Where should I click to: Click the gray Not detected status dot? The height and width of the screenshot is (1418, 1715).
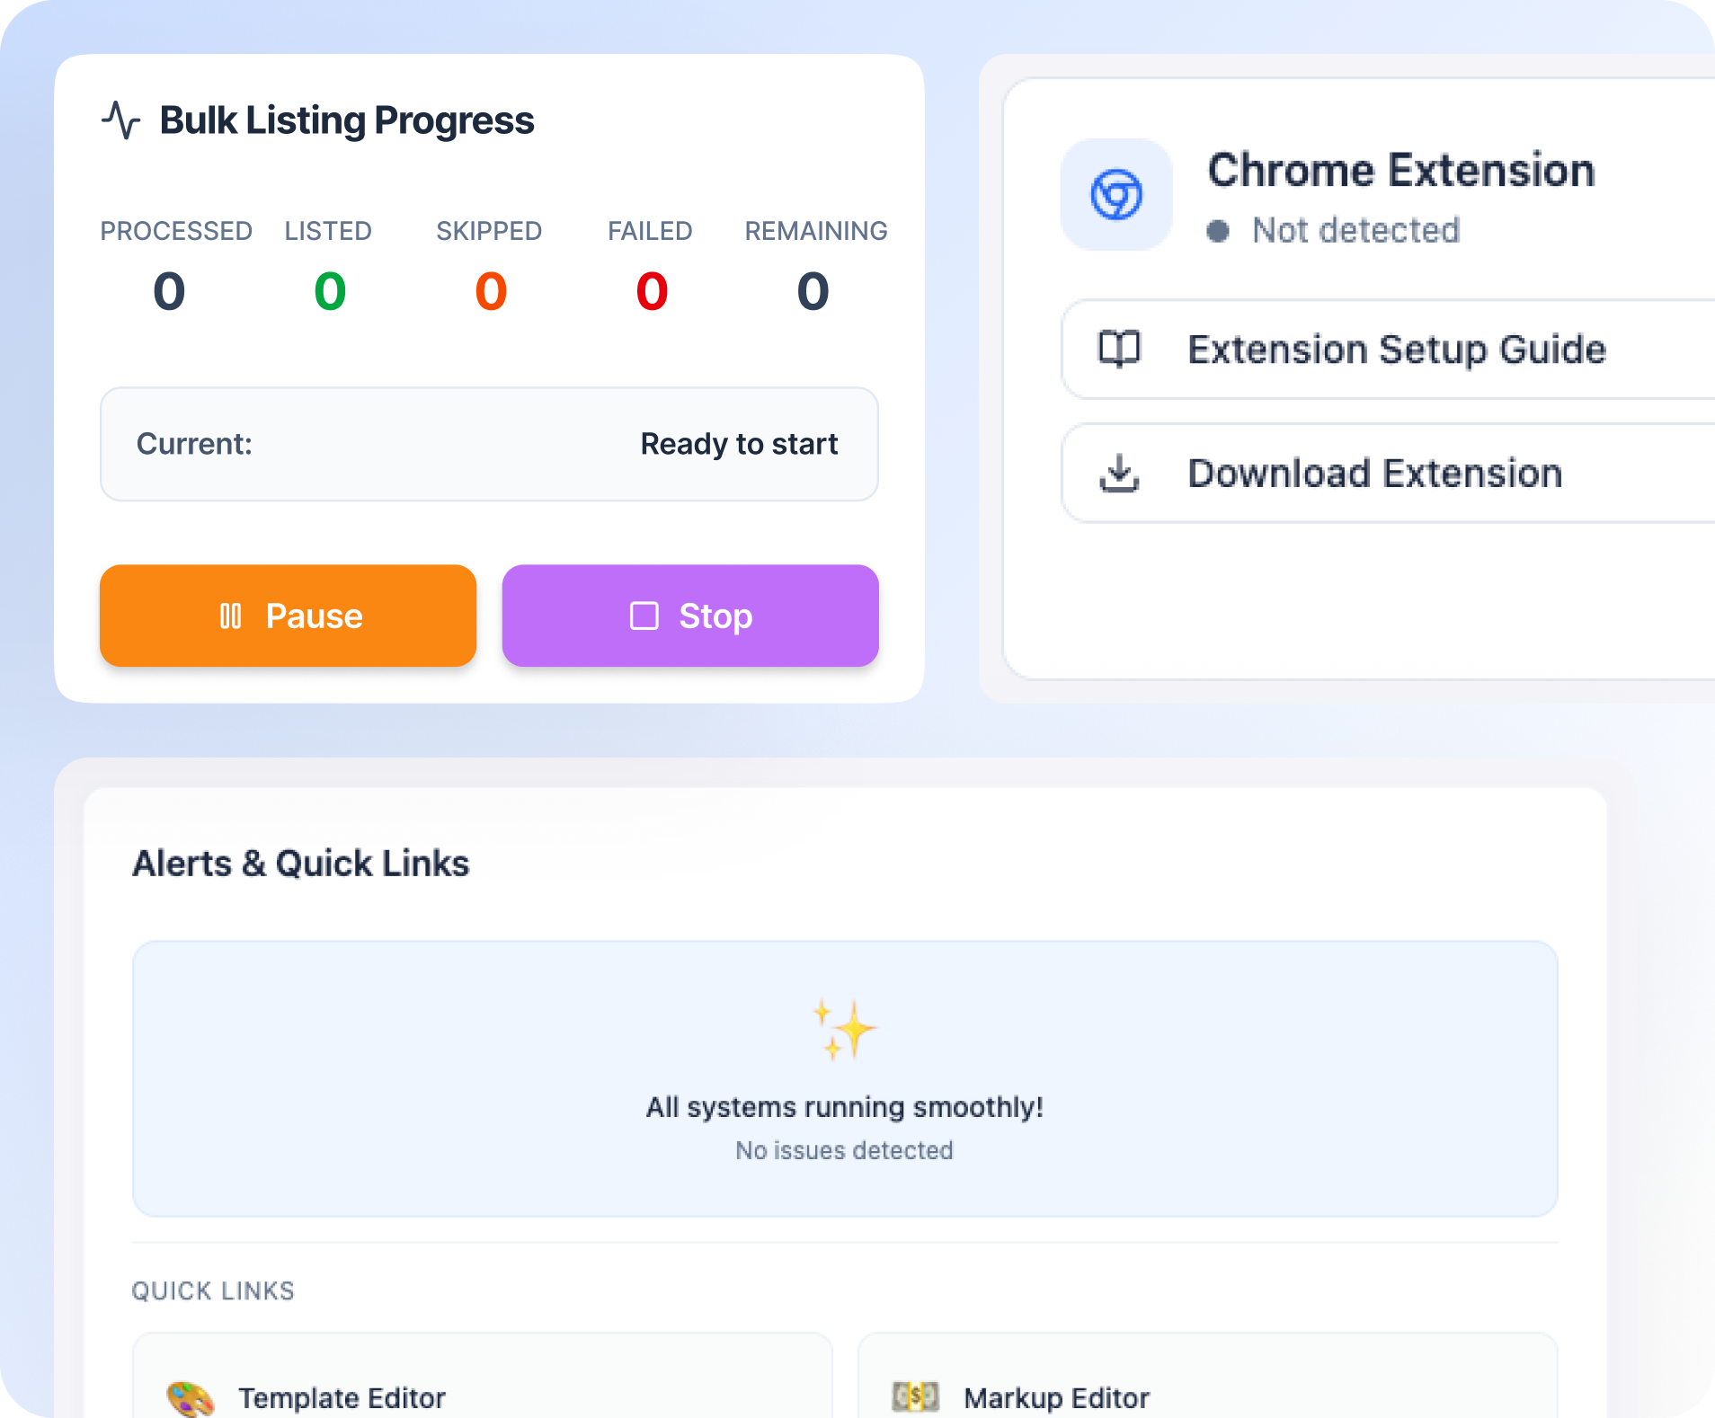click(x=1218, y=231)
